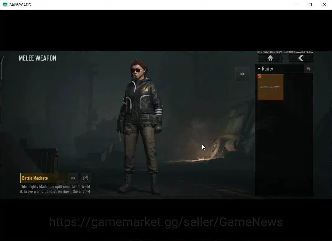Click the machete description text

[x=55, y=189]
